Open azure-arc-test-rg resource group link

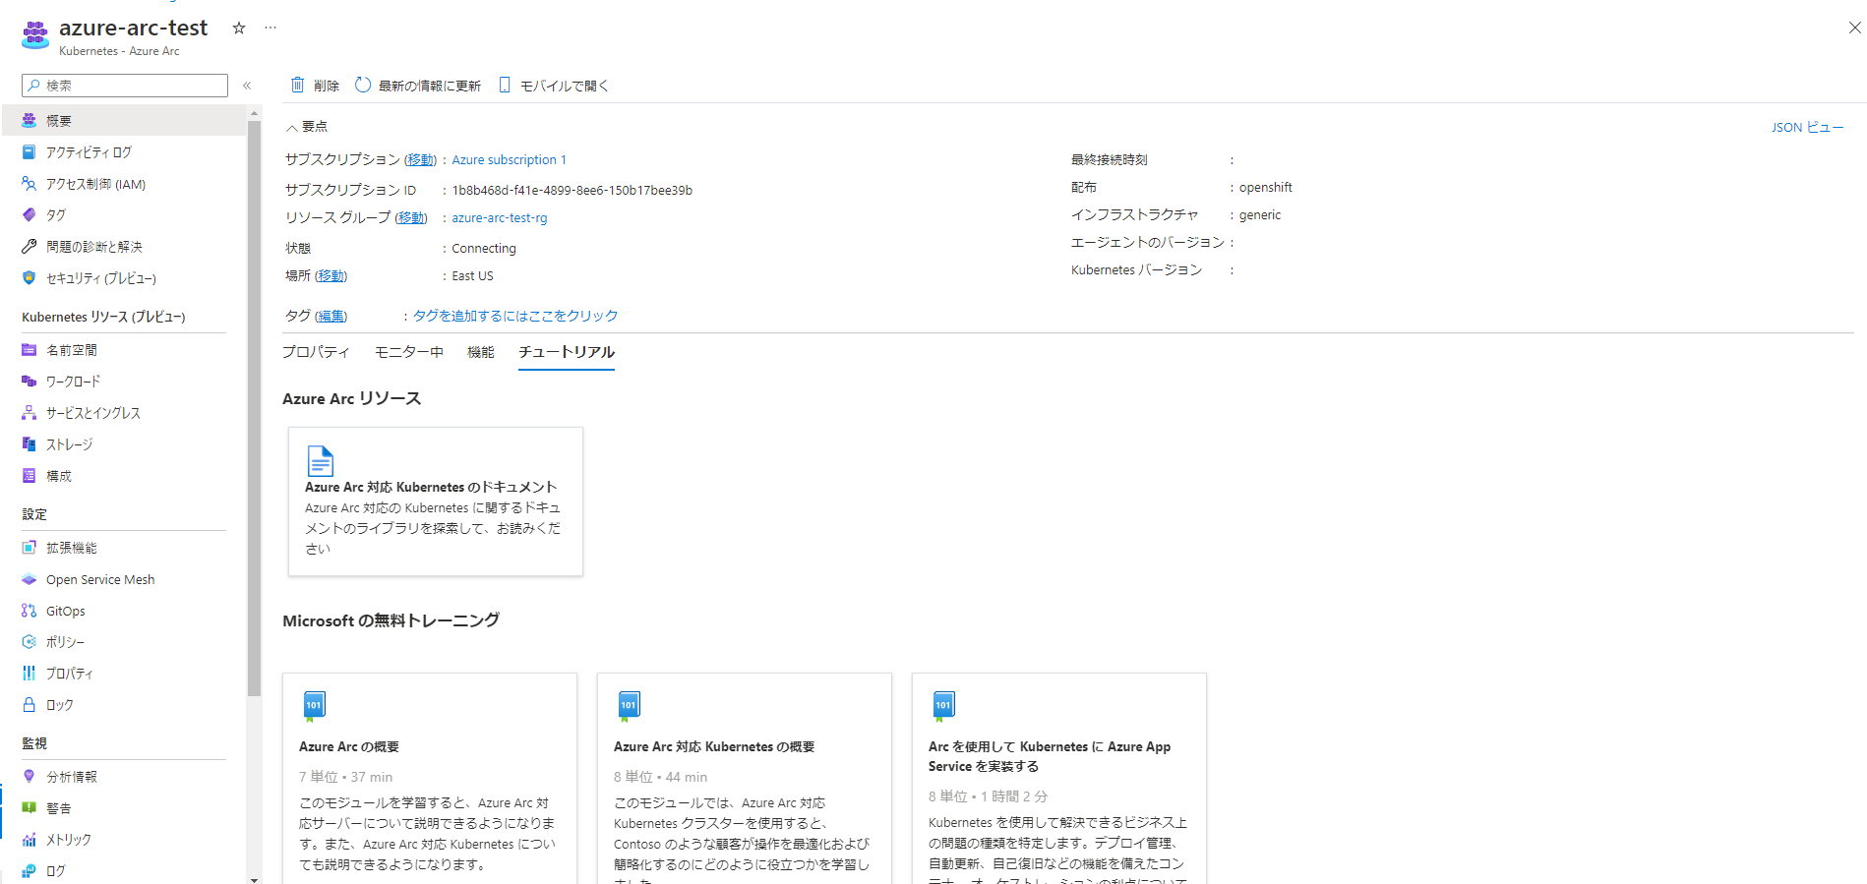coord(500,218)
